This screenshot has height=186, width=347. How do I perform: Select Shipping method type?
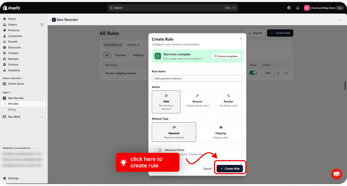221,132
